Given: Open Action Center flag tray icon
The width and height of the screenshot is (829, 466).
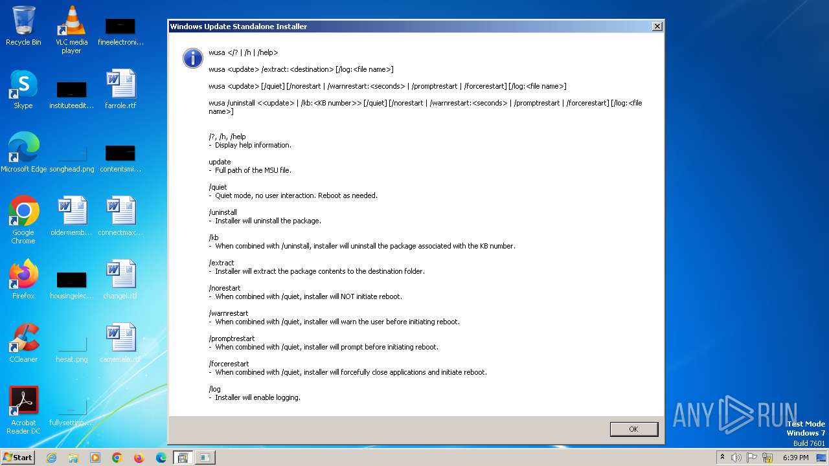Looking at the screenshot, I should pos(752,458).
